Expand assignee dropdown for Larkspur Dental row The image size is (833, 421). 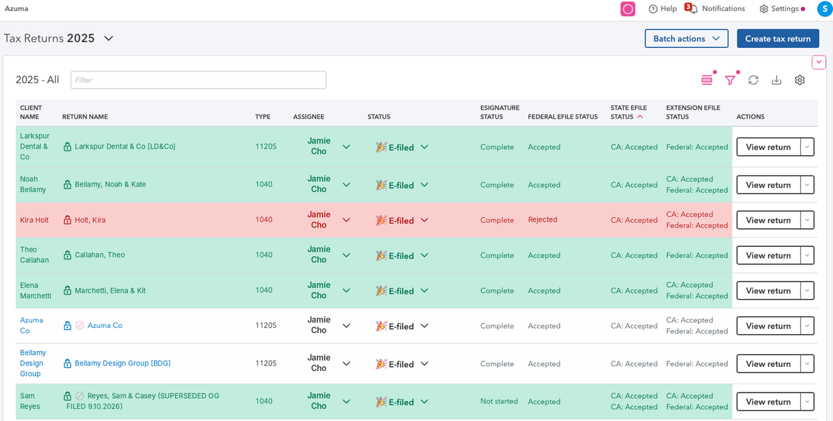click(346, 146)
